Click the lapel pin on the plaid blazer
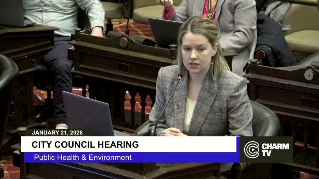This screenshot has height=179, width=319. (178, 105)
